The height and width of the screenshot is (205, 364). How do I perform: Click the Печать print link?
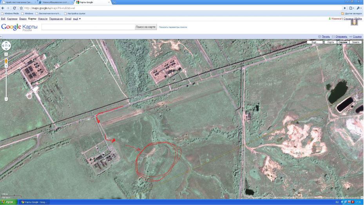pyautogui.click(x=326, y=37)
